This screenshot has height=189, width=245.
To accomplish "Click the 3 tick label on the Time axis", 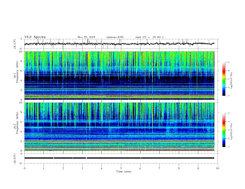I will [82, 168].
